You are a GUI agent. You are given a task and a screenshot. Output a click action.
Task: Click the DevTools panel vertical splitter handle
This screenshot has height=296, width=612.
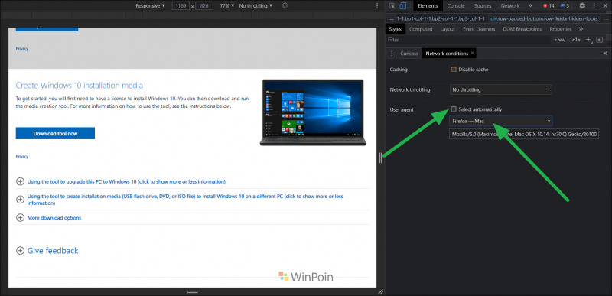pyautogui.click(x=380, y=158)
